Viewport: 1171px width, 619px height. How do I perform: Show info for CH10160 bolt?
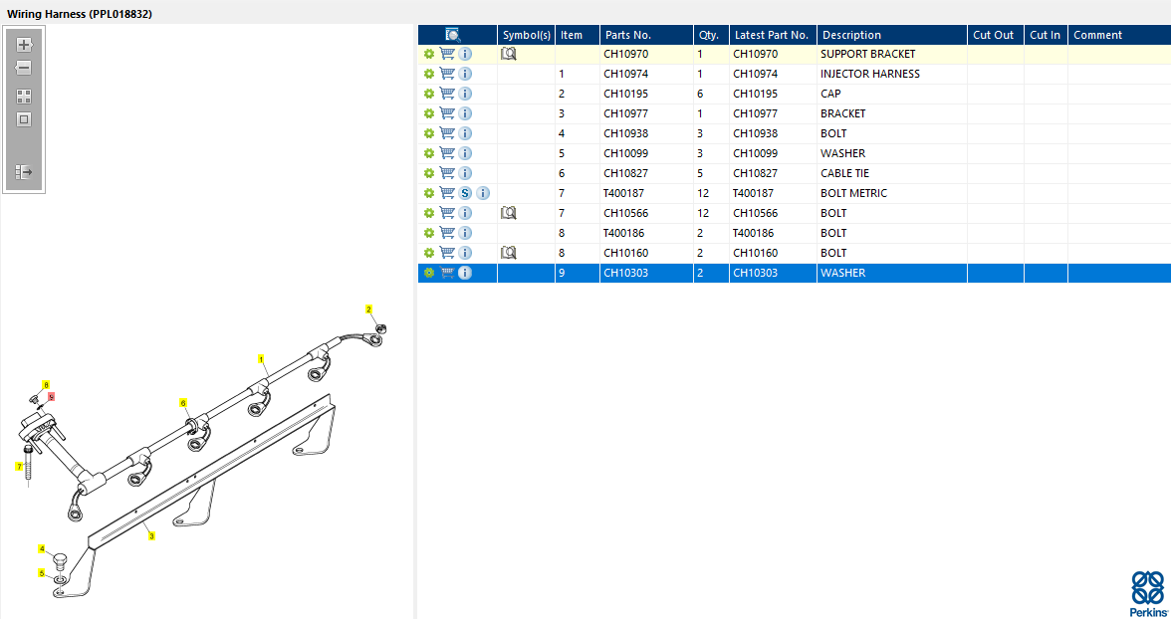[465, 253]
